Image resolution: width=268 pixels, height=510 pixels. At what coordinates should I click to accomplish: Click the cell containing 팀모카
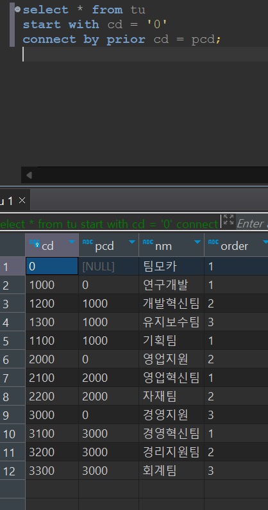(x=172, y=267)
